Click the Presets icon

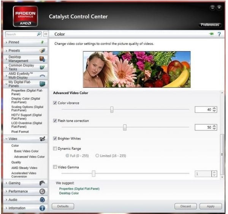click(42, 51)
